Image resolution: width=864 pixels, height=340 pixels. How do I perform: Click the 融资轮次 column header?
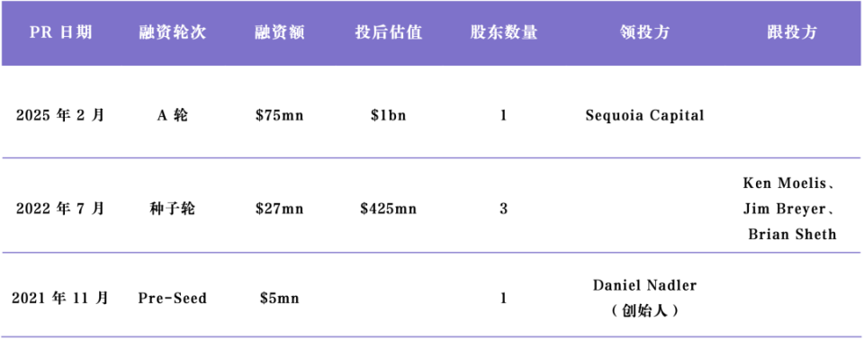[x=173, y=32]
